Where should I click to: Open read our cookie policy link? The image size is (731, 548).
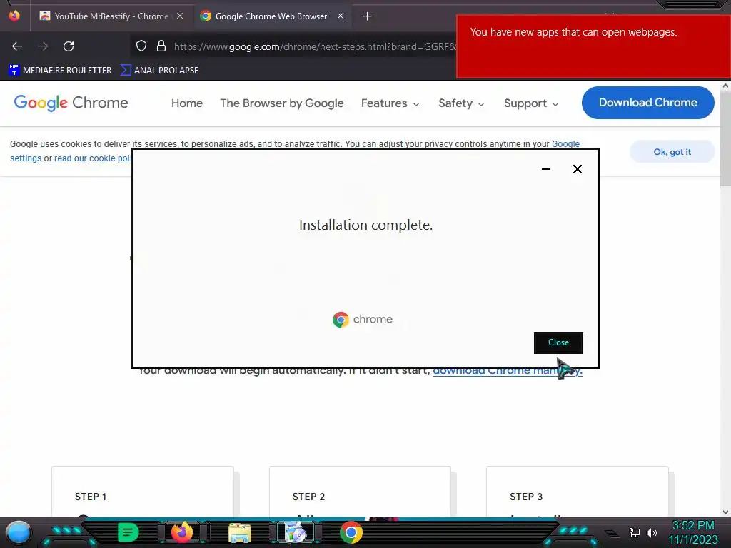[93, 158]
